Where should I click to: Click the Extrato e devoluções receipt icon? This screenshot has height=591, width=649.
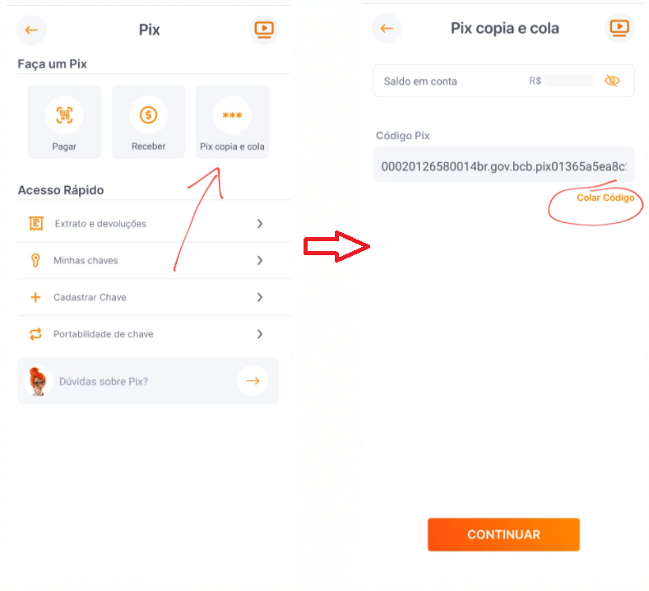[x=36, y=224]
